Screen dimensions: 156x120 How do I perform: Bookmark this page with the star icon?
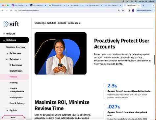pyautogui.click(x=123, y=11)
